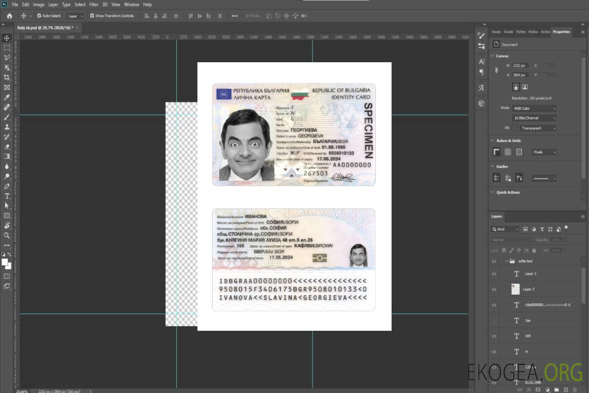Toggle visibility of the 'm' text layer
Image resolution: width=589 pixels, height=393 pixels.
coord(494,352)
